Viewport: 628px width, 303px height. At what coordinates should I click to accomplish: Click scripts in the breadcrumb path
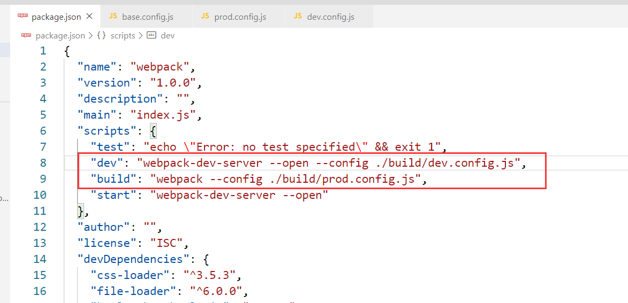123,36
